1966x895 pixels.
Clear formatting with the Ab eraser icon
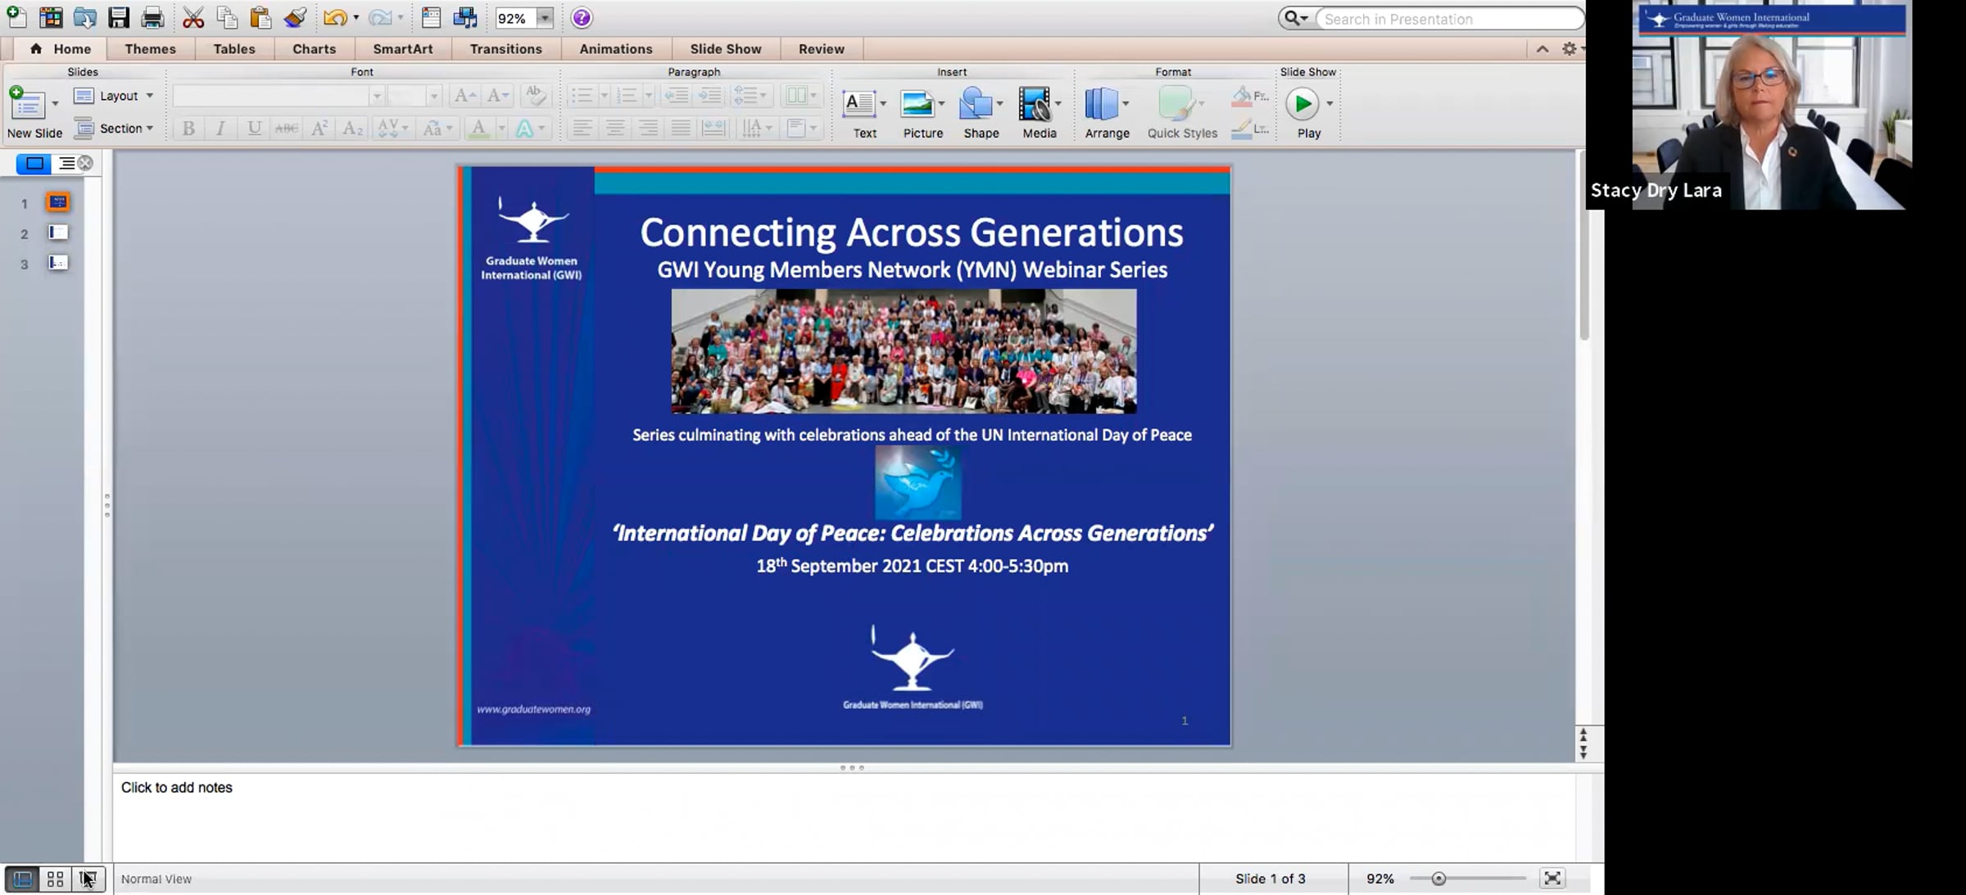[535, 95]
